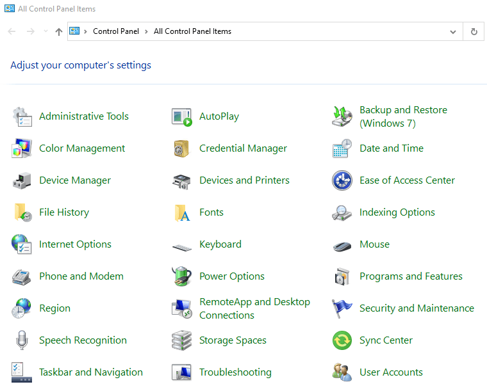Click the Control Panel breadcrumb
487x389 pixels.
(116, 31)
